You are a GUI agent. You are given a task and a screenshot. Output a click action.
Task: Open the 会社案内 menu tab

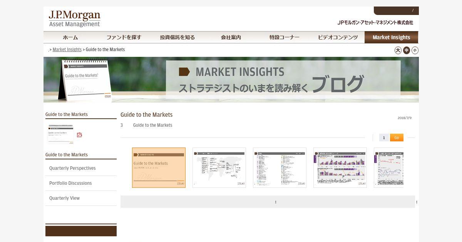click(231, 37)
